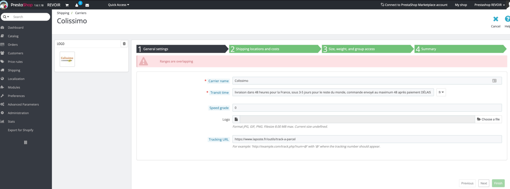This screenshot has width=510, height=189.
Task: Click the PrestaShop logo icon
Action: click(x=4, y=5)
